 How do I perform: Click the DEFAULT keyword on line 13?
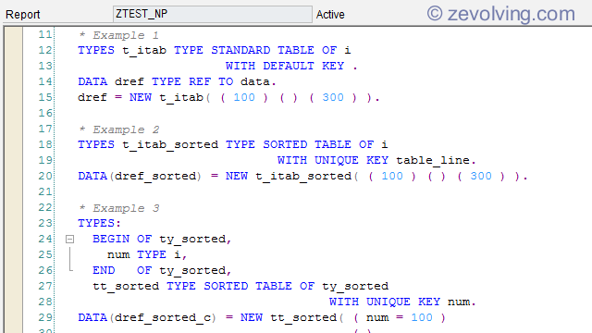coord(289,66)
